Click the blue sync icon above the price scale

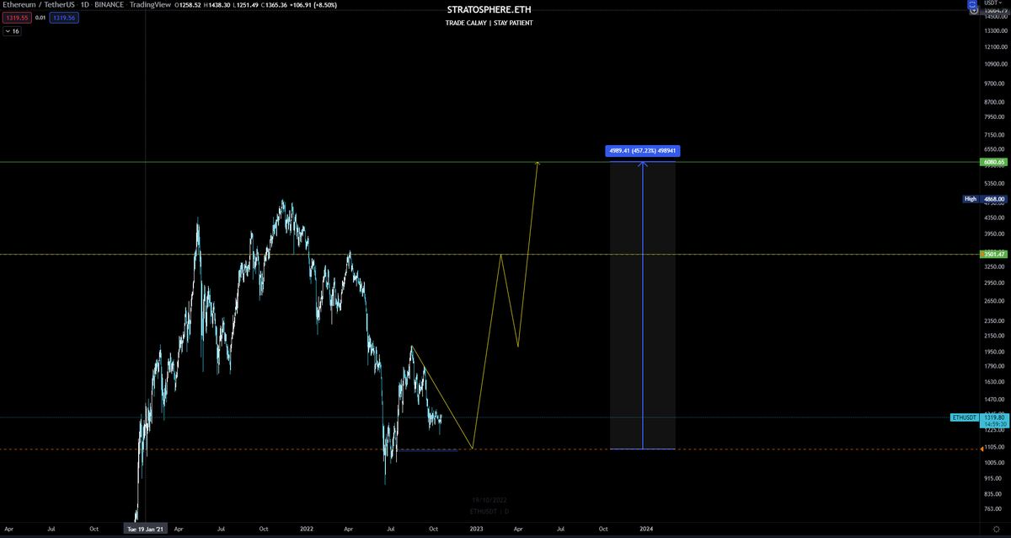click(972, 4)
